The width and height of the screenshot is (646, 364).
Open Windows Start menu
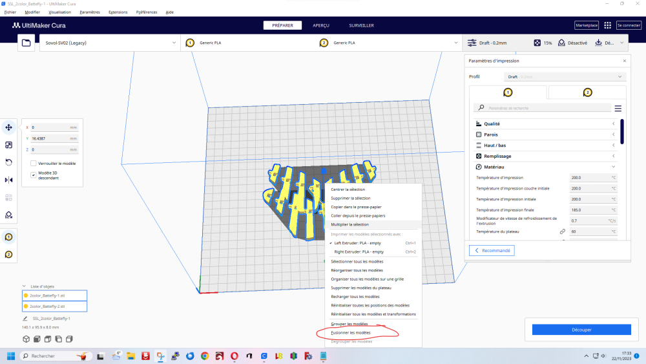(11, 356)
